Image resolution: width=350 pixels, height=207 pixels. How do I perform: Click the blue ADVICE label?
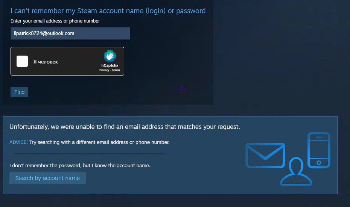pos(18,142)
